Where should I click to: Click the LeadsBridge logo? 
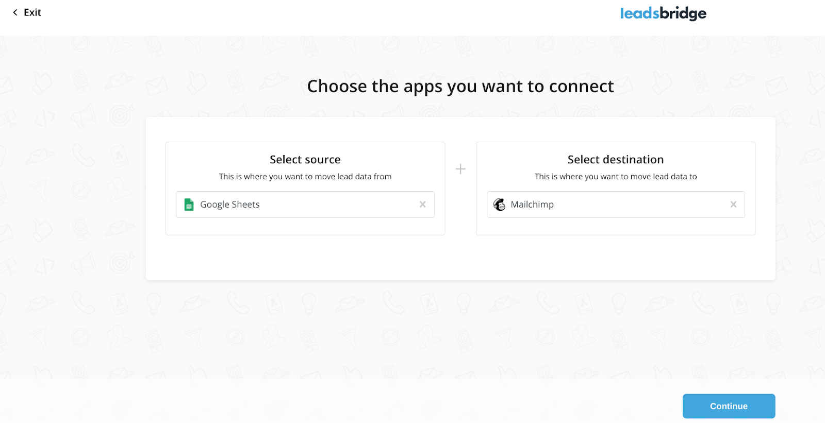pos(663,13)
